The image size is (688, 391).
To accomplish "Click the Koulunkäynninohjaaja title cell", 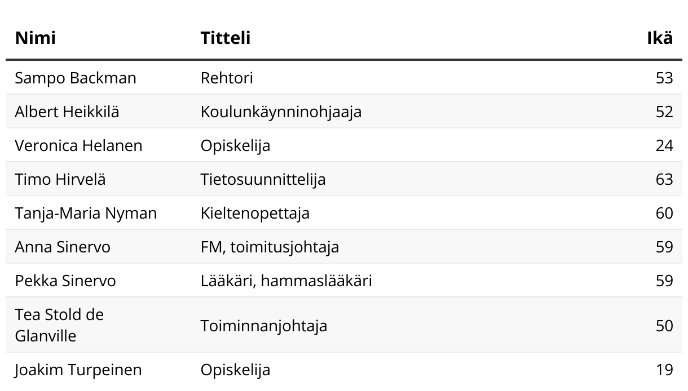I will 281,112.
